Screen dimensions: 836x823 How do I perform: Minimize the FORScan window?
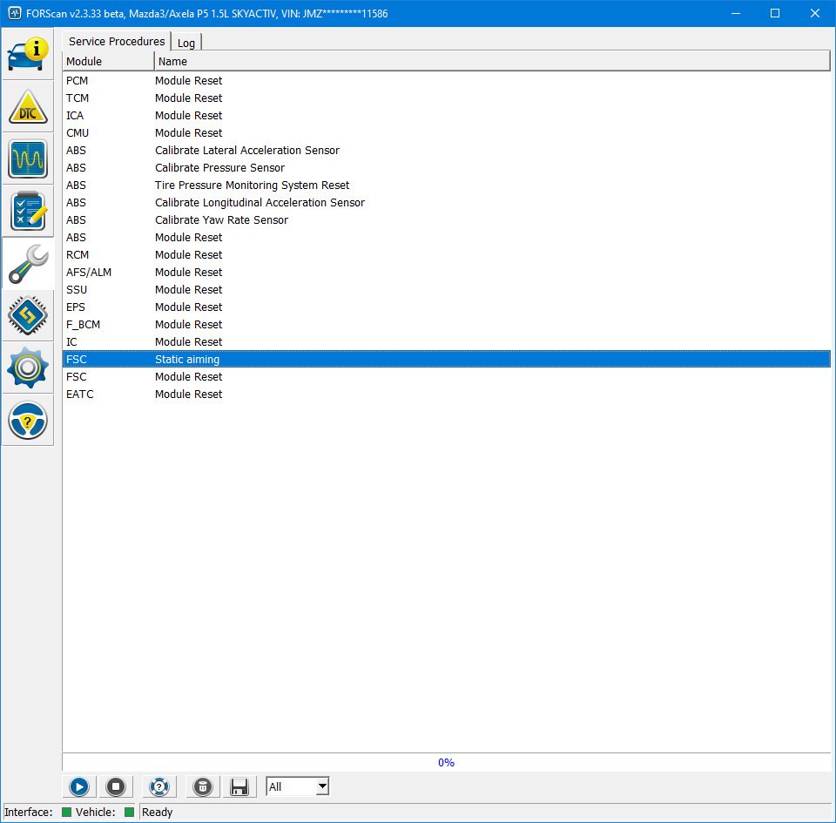coord(736,13)
